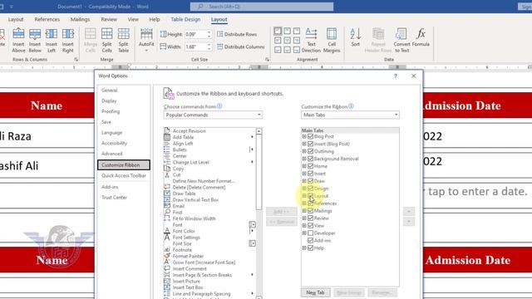This screenshot has height=299, width=532.
Task: Toggle the Help tab checkbox
Action: point(310,248)
